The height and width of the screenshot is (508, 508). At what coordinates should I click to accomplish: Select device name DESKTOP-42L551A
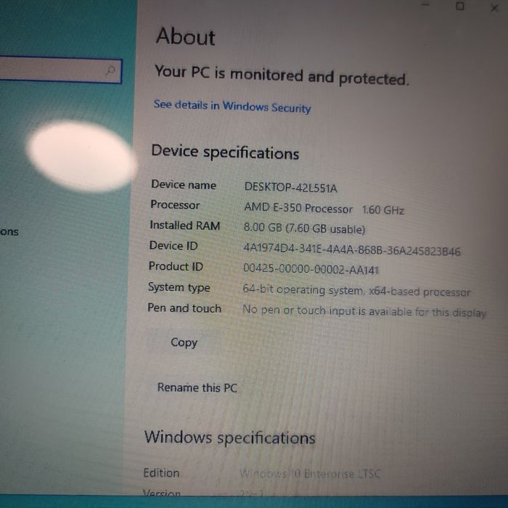290,187
